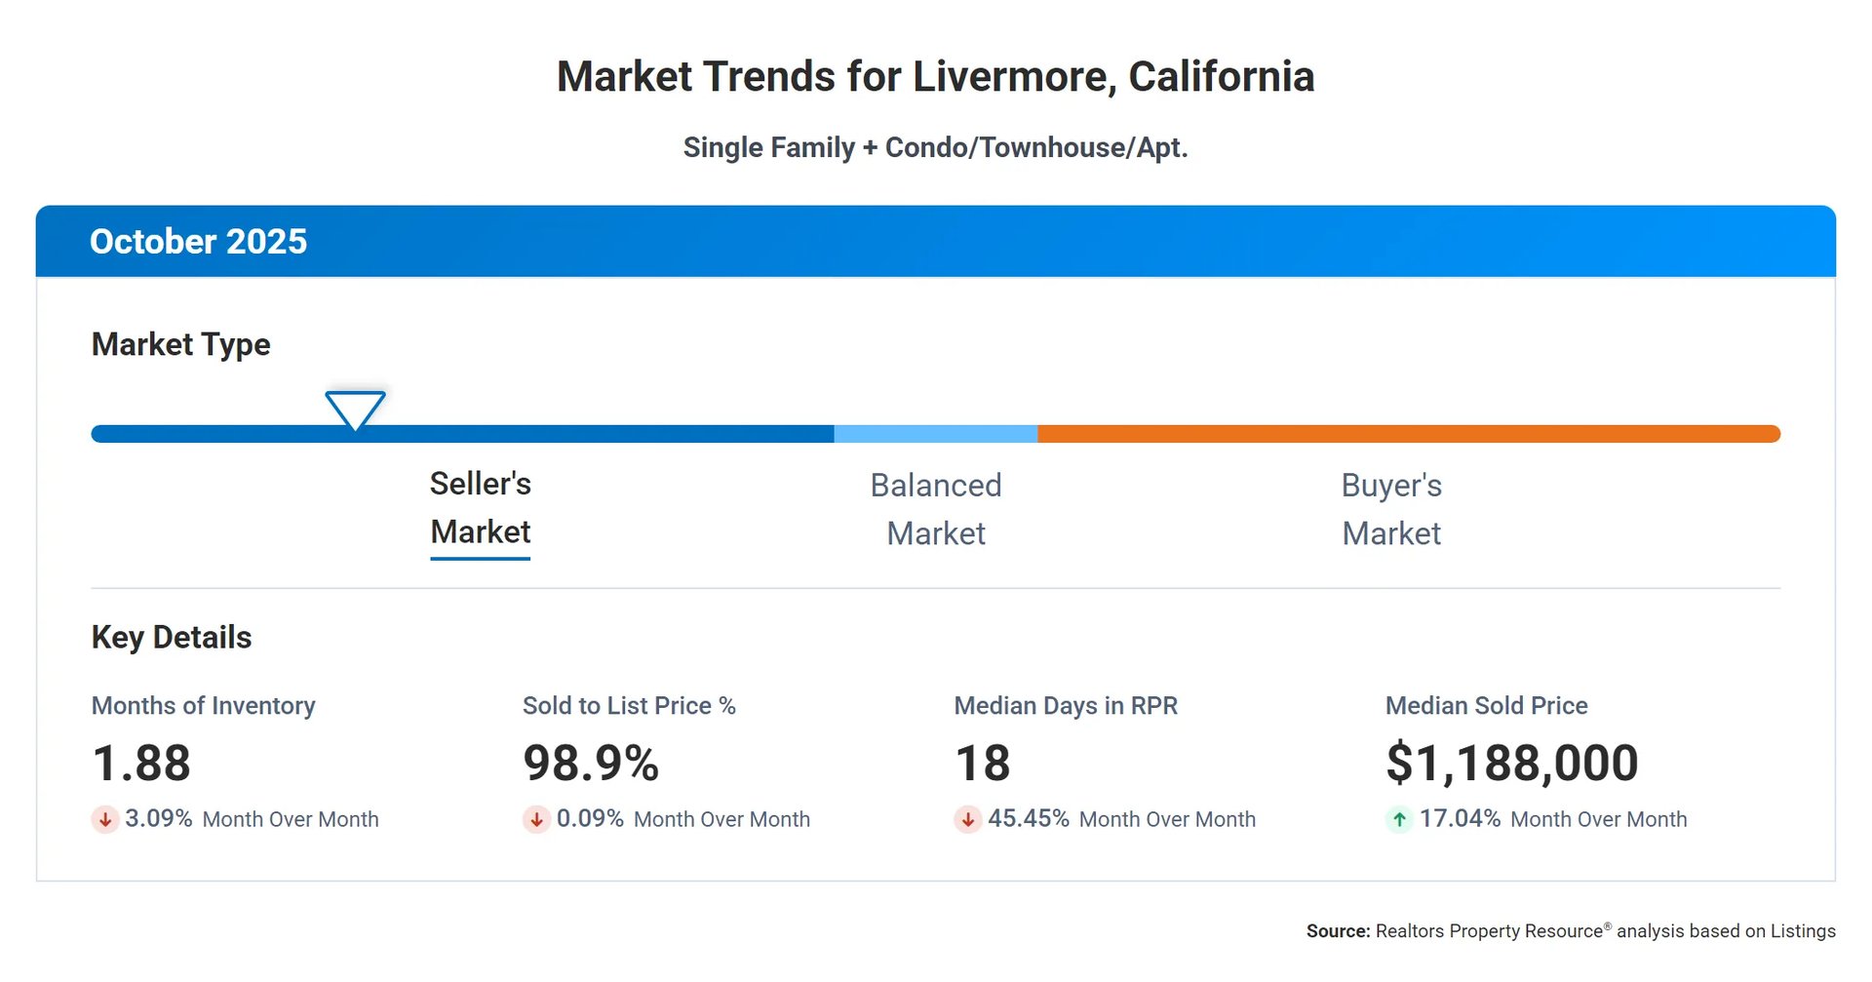Viewport: 1872px width, 982px height.
Task: Click the 1.88 months of inventory value
Action: click(141, 763)
